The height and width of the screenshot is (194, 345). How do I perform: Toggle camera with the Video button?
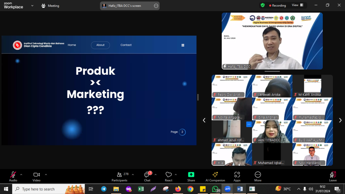tap(36, 176)
